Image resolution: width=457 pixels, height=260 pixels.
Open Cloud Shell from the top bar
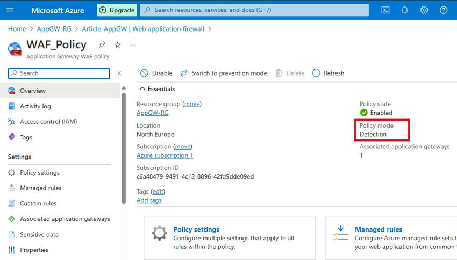[x=385, y=10]
